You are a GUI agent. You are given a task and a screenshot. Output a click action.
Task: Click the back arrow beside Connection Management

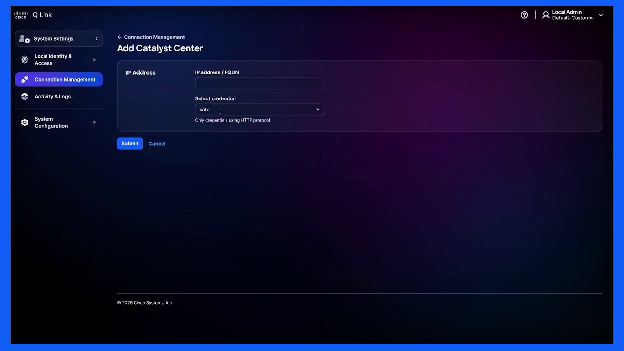pyautogui.click(x=120, y=37)
